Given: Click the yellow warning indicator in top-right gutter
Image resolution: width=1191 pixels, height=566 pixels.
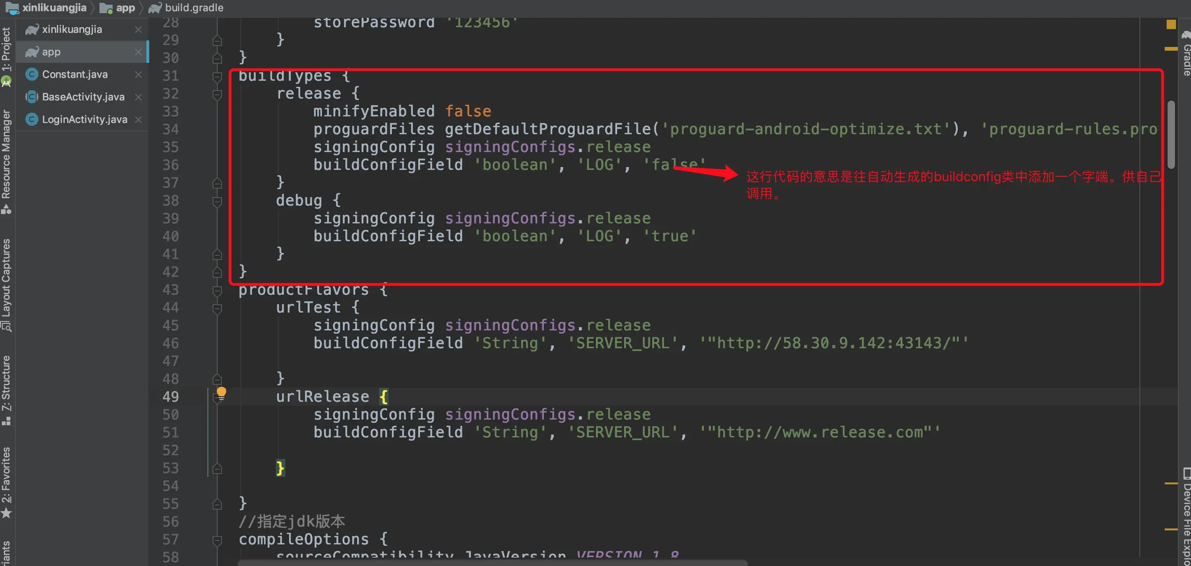Looking at the screenshot, I should [x=1171, y=24].
